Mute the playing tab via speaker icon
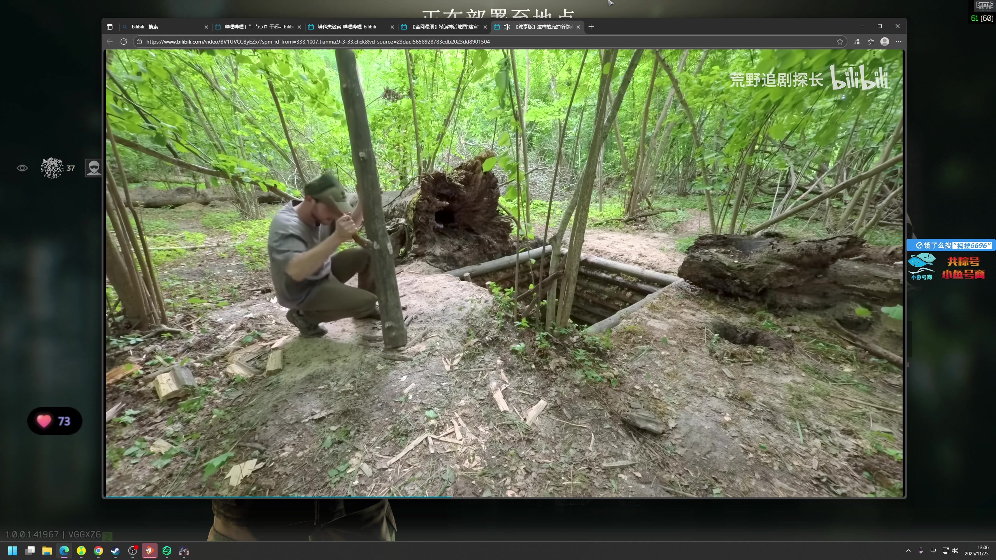Viewport: 996px width, 560px height. [x=507, y=27]
